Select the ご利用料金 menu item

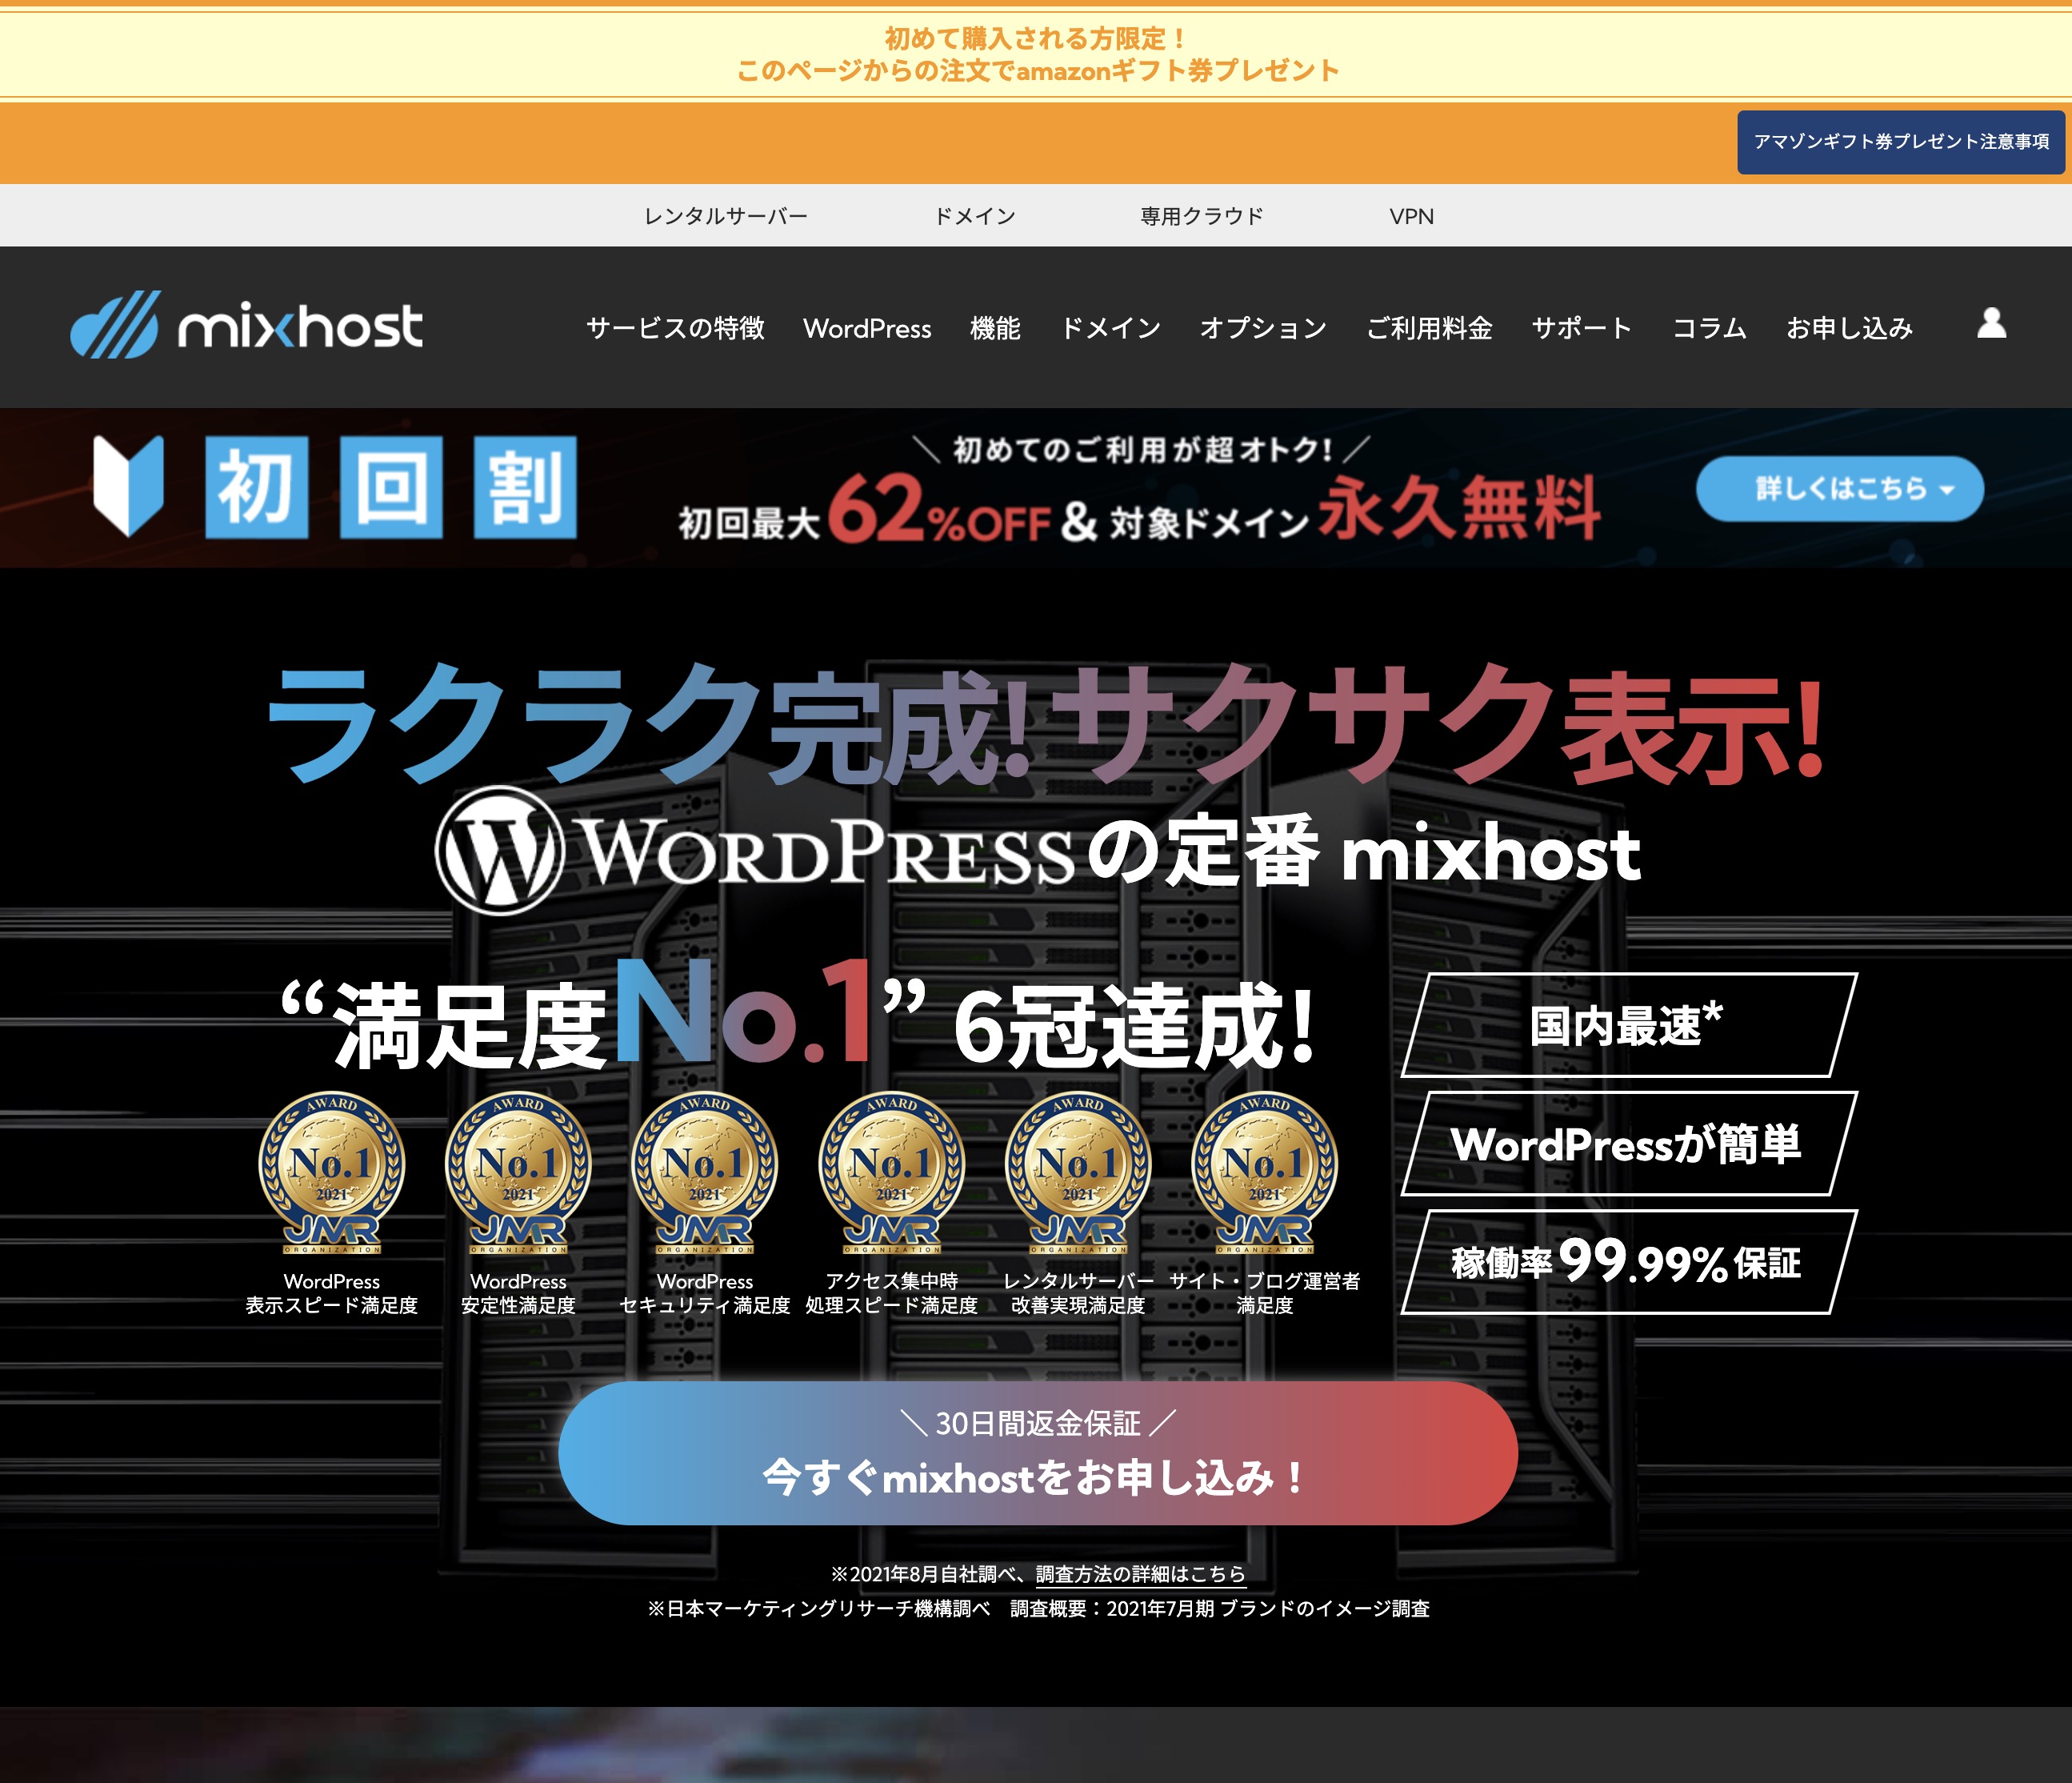[x=1429, y=328]
